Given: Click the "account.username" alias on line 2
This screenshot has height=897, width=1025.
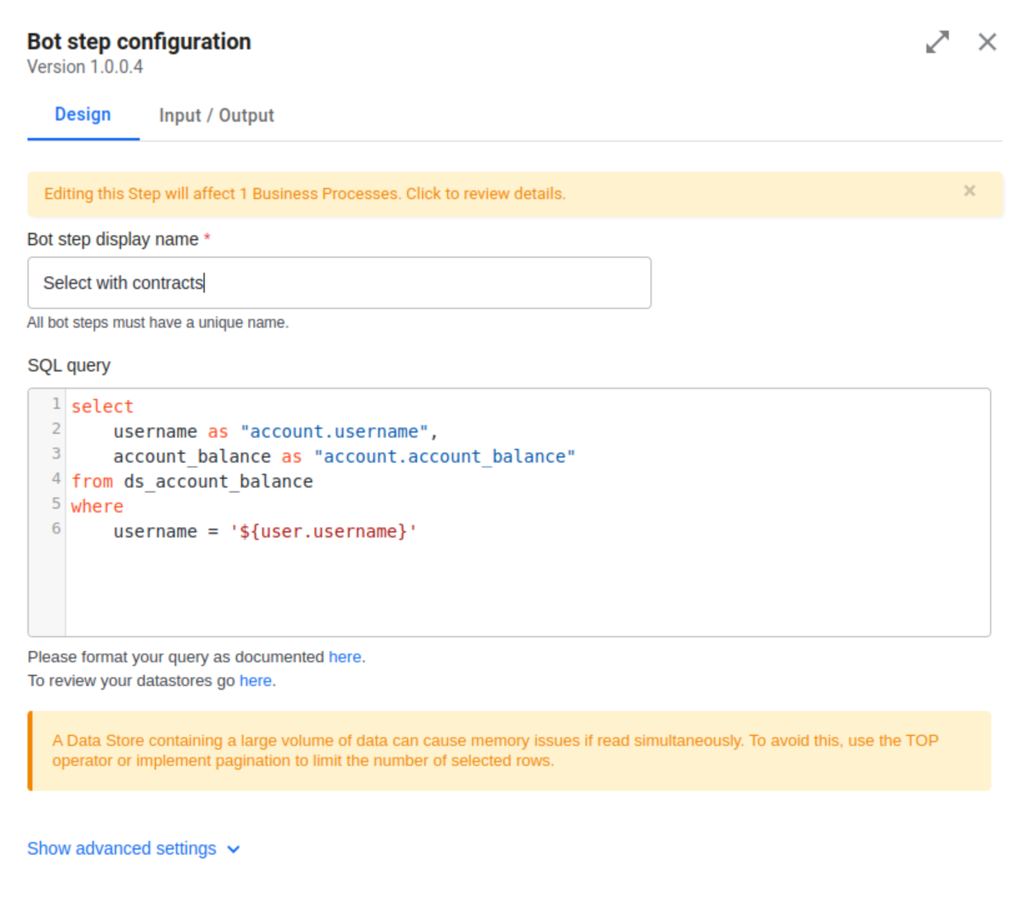Looking at the screenshot, I should (x=334, y=431).
